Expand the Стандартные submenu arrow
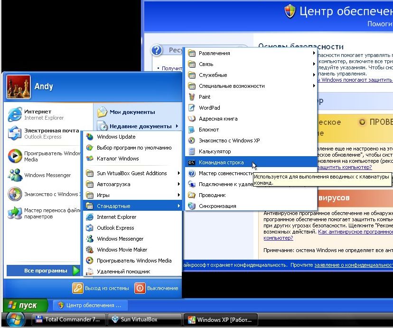The width and height of the screenshot is (393, 328). tap(179, 206)
